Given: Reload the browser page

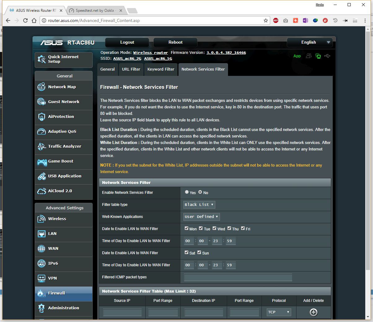Looking at the screenshot, I should 25,20.
